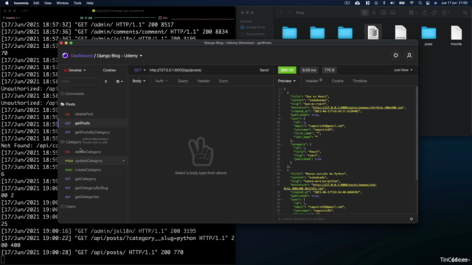The height and width of the screenshot is (265, 472).
Task: Open Wi-Fi status in menu bar
Action: tap(412, 3)
